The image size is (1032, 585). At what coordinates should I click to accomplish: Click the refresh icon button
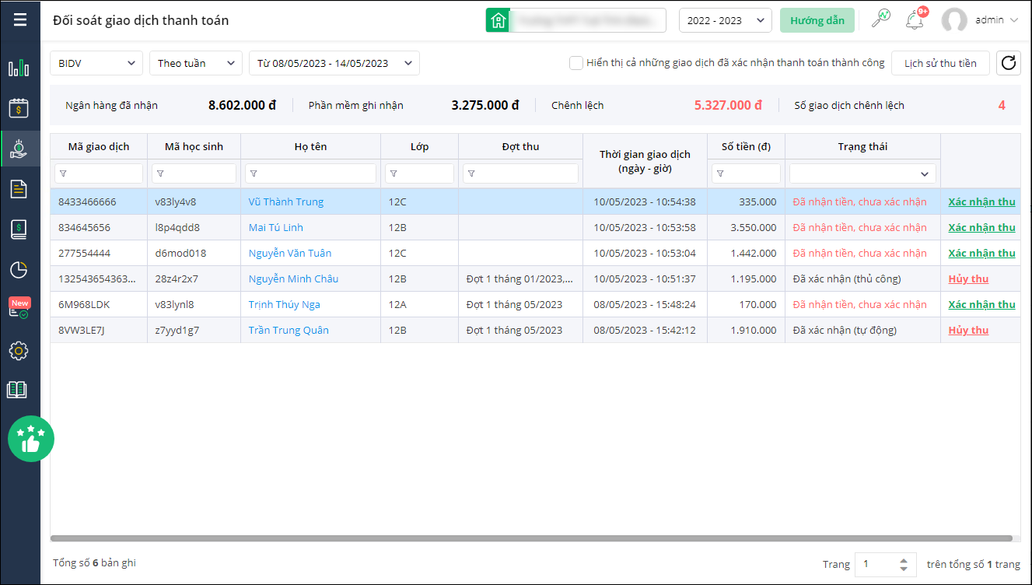[1009, 63]
